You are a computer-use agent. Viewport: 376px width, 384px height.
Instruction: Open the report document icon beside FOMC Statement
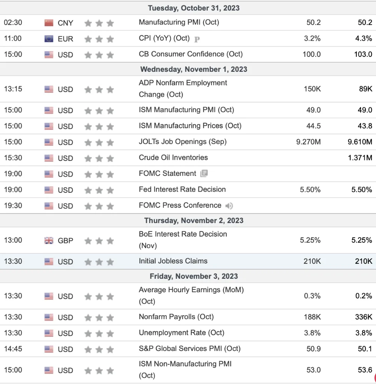[x=204, y=174]
